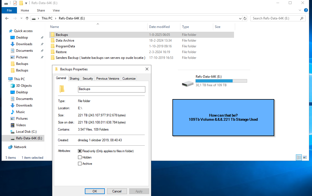
Task: Open the Explorer Help question mark icon
Action: coord(306,10)
